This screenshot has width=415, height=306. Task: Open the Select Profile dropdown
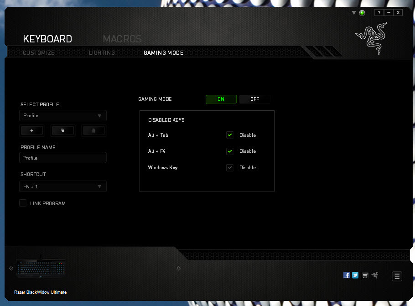pyautogui.click(x=63, y=116)
